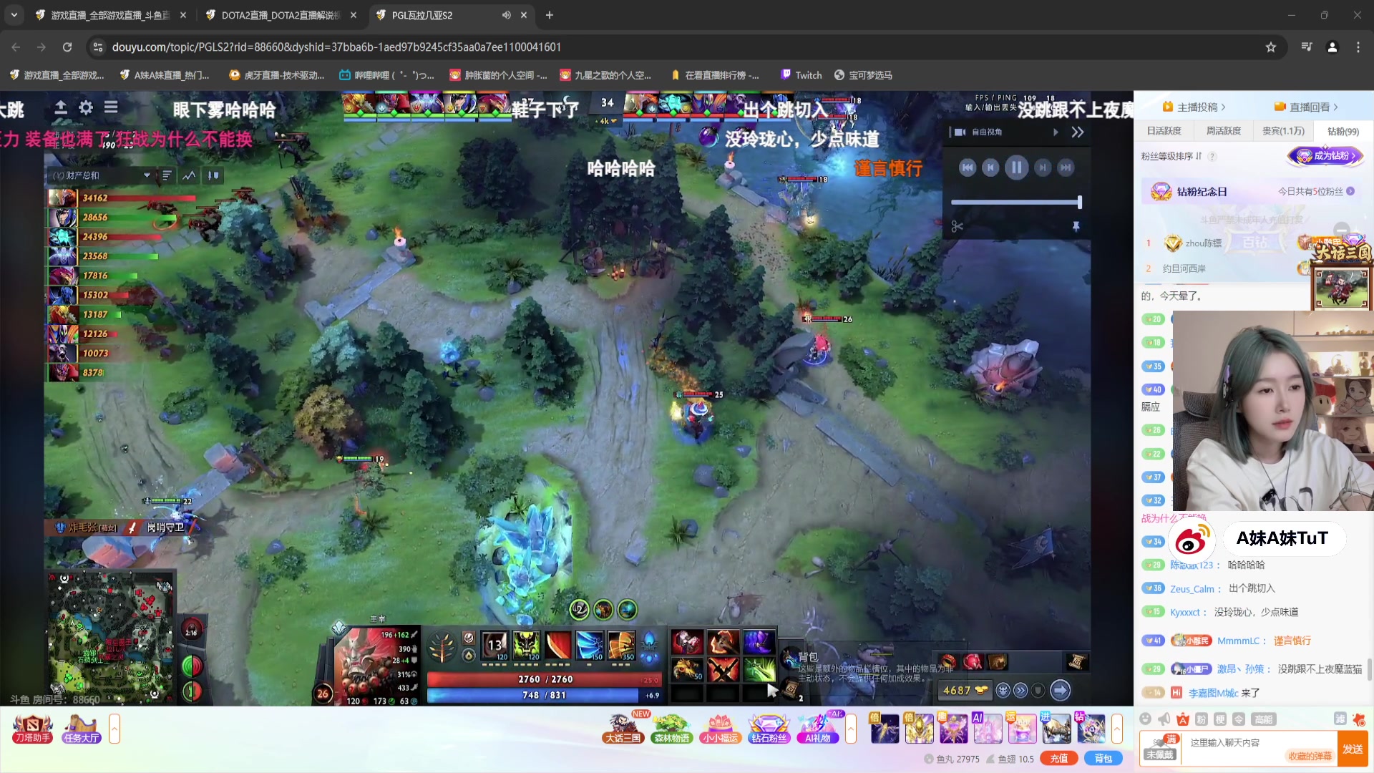Bookmark this page with the star icon
The image size is (1374, 773).
coord(1271,47)
